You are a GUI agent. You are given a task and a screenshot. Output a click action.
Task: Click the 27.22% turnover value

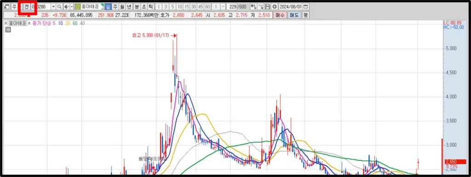click(x=122, y=15)
